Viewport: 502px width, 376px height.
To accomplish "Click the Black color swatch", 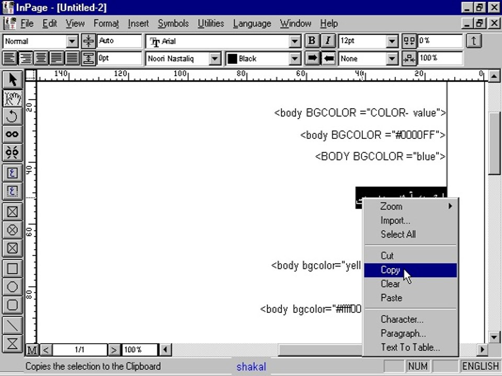I will pos(232,59).
